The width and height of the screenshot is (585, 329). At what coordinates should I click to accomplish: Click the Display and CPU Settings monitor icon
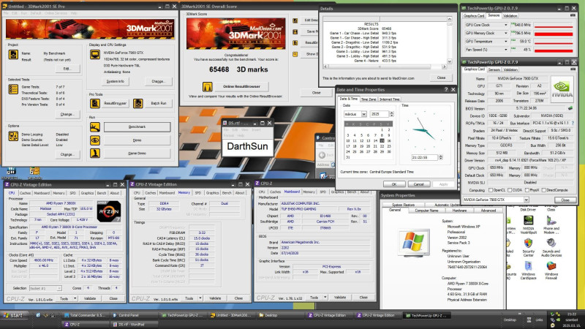point(95,55)
